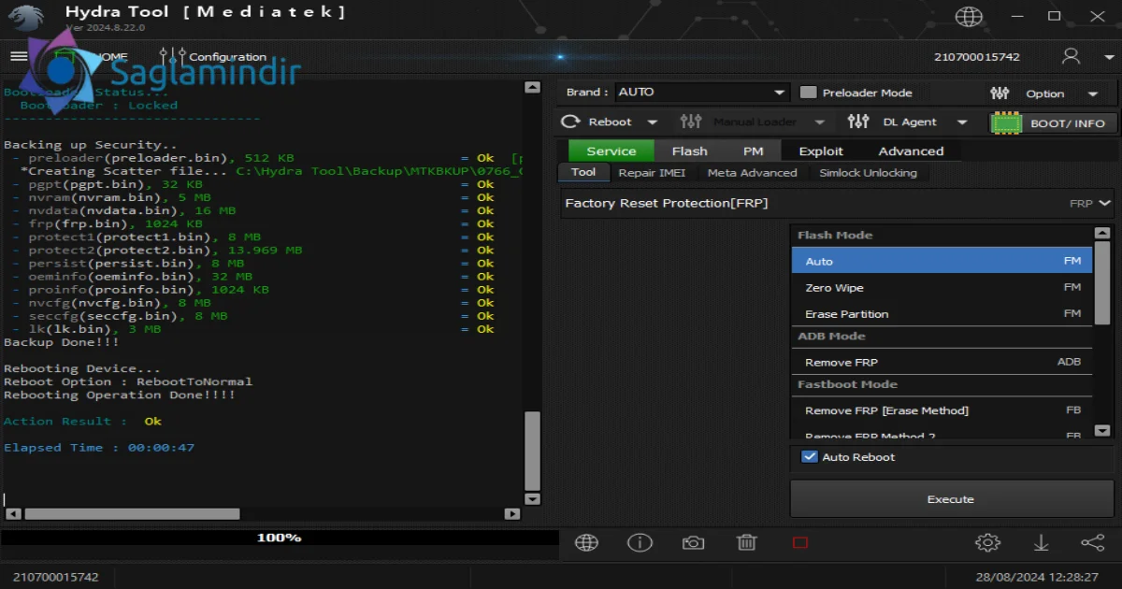Image resolution: width=1122 pixels, height=589 pixels.
Task: Expand the Factory Reset Protection FRP chevron
Action: point(1105,203)
